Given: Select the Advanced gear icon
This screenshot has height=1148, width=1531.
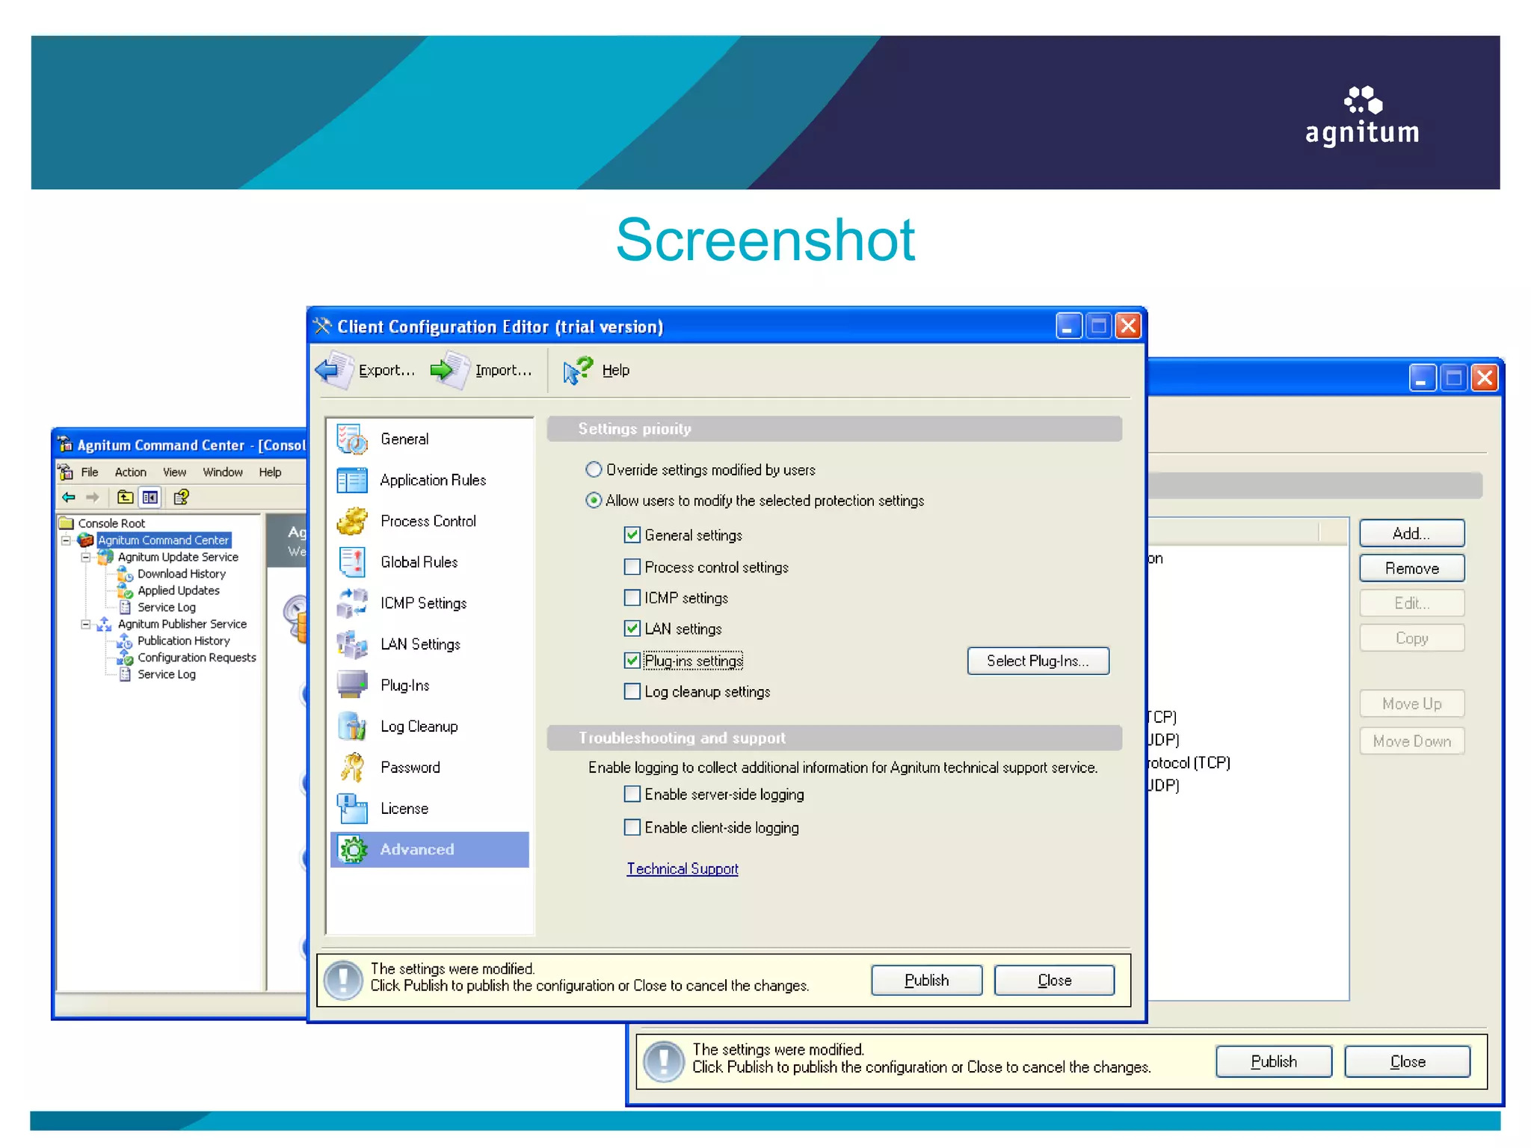Looking at the screenshot, I should [x=352, y=850].
